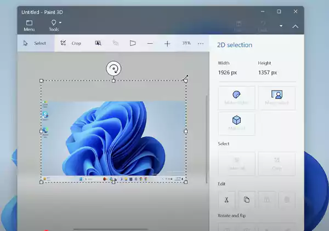Expand the header overflow dropdown arrow
Screen dimensions: 329x231
281,26
